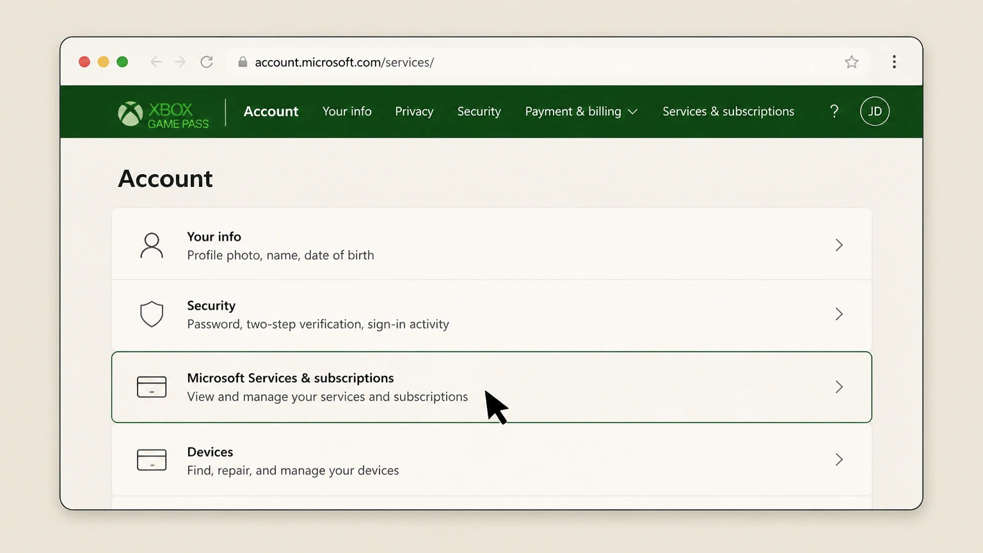Close the window with red button
This screenshot has height=553, width=983.
84,62
